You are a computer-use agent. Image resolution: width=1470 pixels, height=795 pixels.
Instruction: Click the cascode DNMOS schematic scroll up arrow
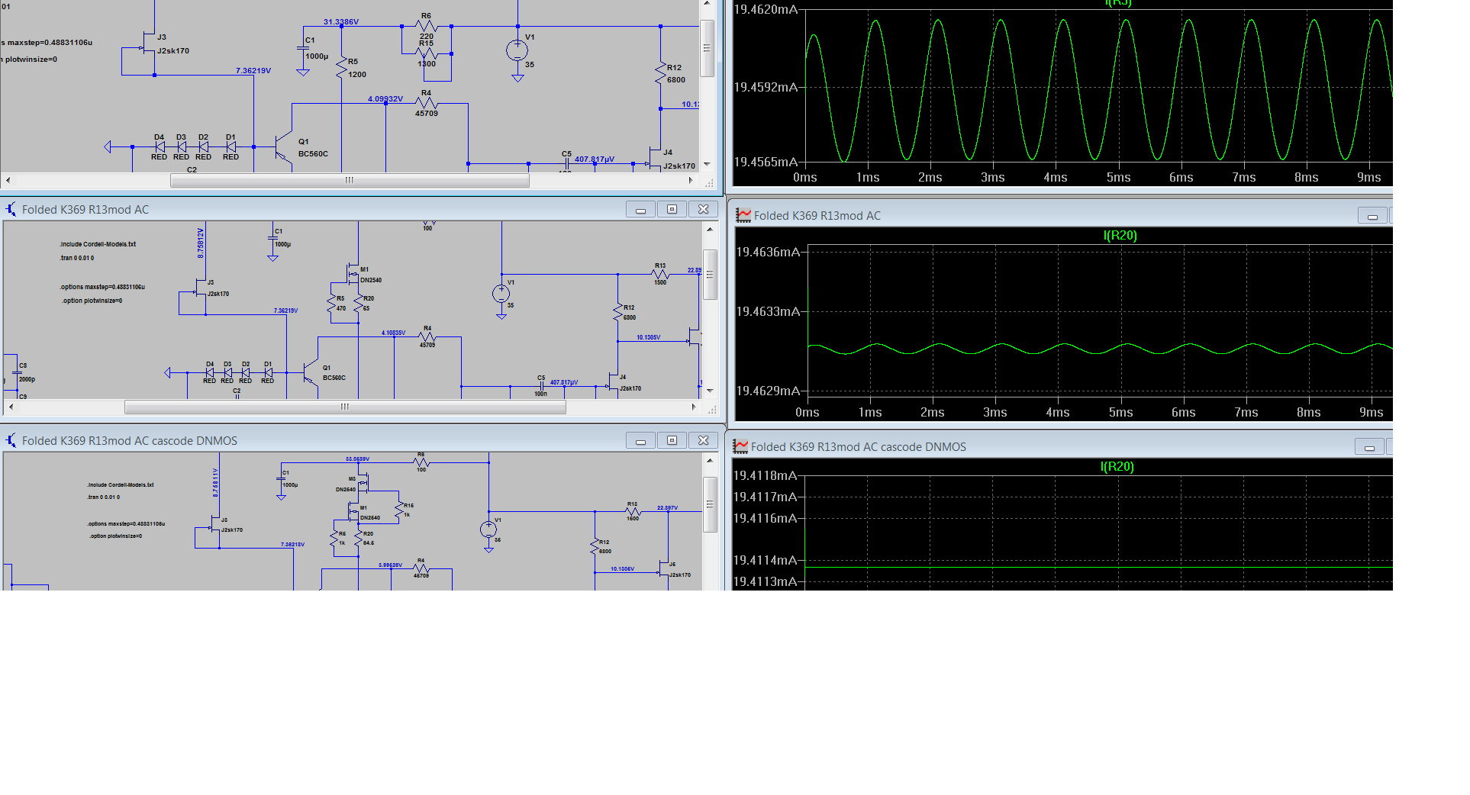tap(710, 460)
